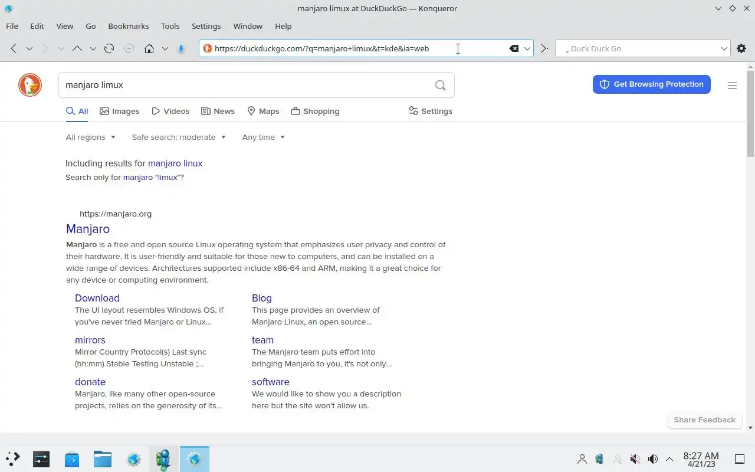Select the All results tab

coord(77,111)
